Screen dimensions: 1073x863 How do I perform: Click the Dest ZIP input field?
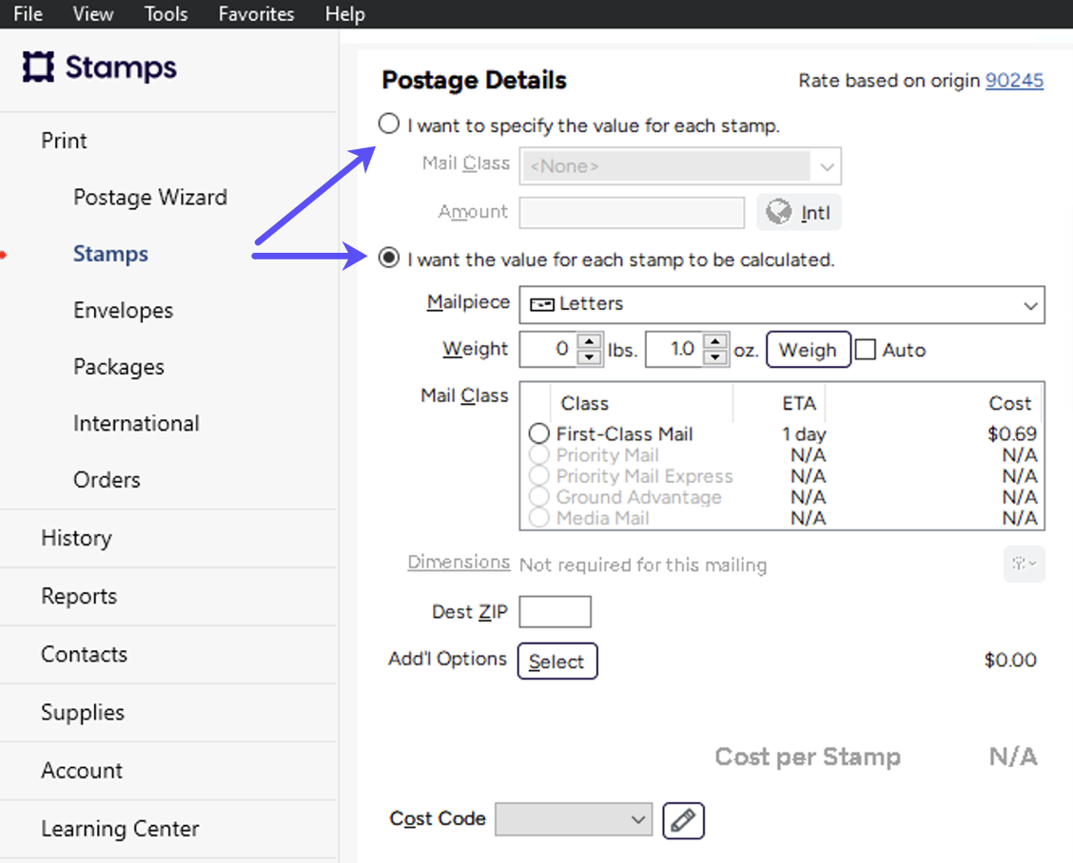(555, 611)
